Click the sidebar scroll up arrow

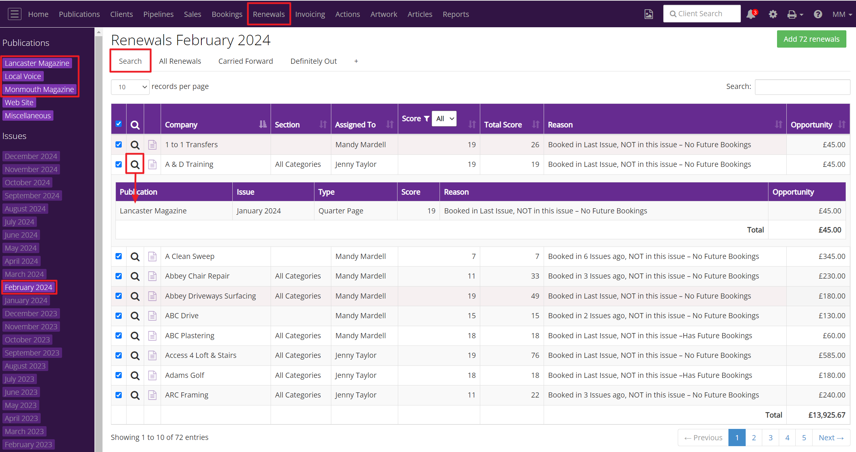(99, 32)
